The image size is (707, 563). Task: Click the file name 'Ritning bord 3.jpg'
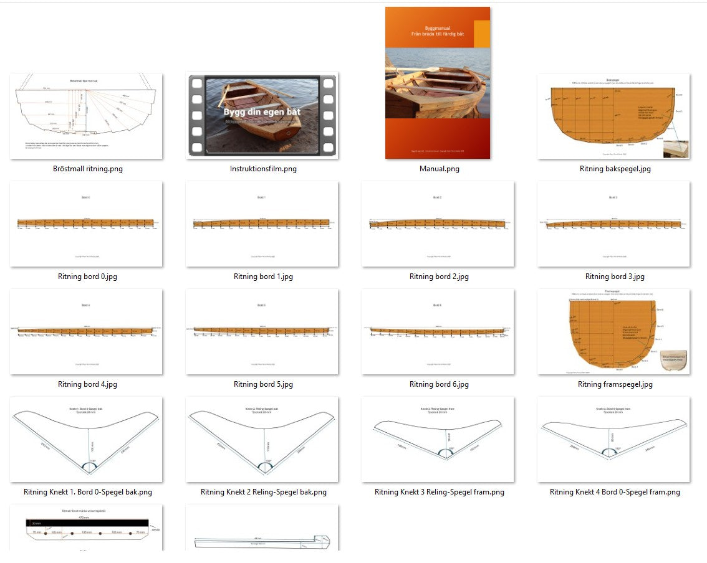(x=615, y=277)
